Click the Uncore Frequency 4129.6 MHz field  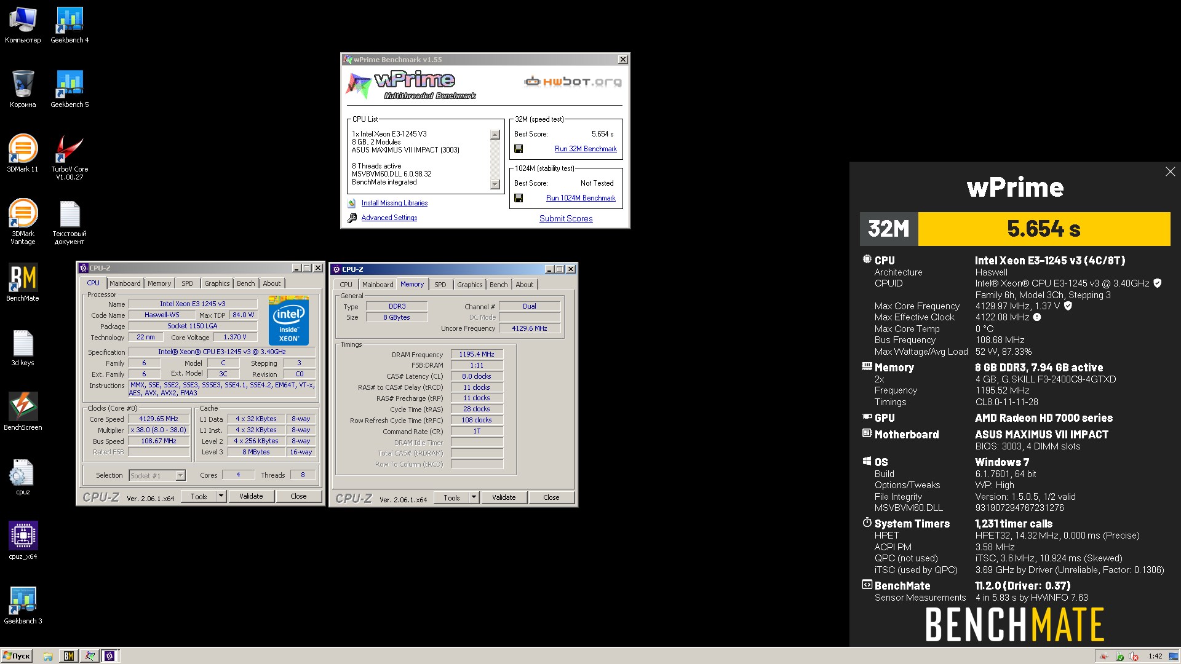click(529, 328)
